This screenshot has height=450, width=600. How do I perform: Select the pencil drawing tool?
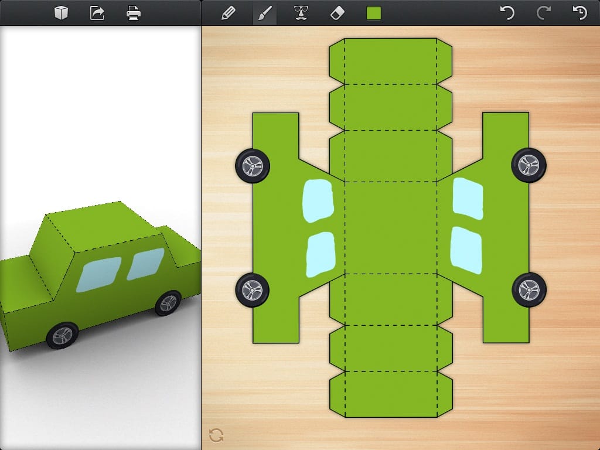pyautogui.click(x=228, y=13)
